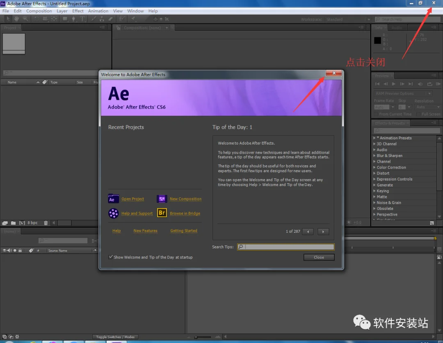The height and width of the screenshot is (343, 443).
Task: Uncheck Show Welcome and Tip at startup
Action: pos(110,257)
